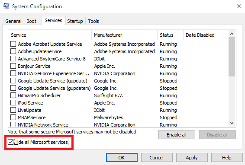Sort by Date Disabled column header
Screen dimensions: 245x165
205,35
